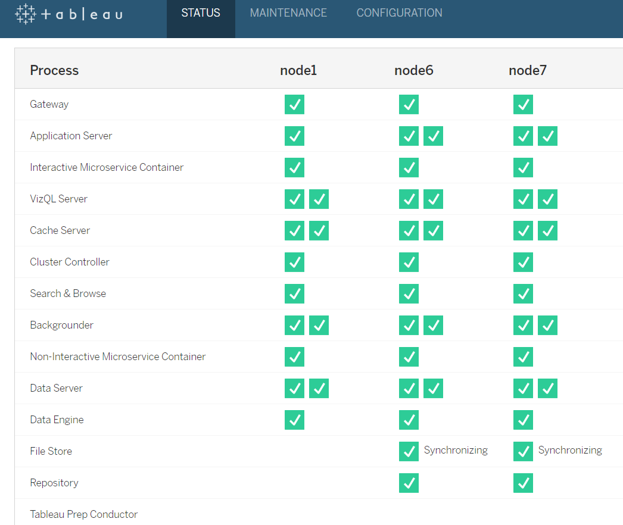Open the CONFIGURATION tab
Image resolution: width=623 pixels, height=525 pixels.
pyautogui.click(x=399, y=13)
